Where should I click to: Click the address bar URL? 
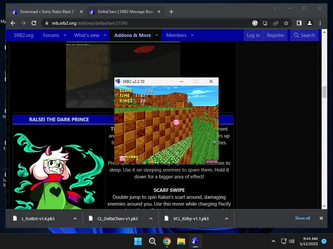pyautogui.click(x=90, y=23)
